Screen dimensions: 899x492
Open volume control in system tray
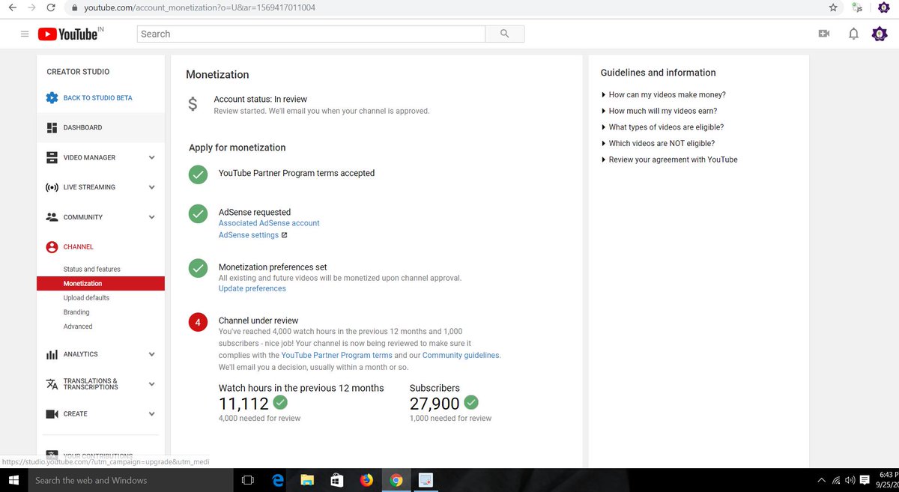[850, 480]
